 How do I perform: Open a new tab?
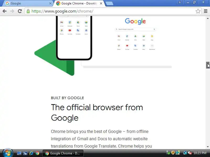(109, 4)
